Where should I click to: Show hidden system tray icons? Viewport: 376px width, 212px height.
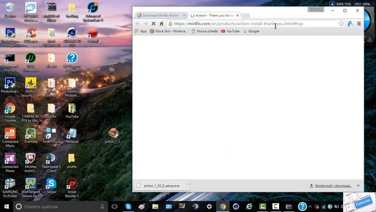(x=310, y=207)
